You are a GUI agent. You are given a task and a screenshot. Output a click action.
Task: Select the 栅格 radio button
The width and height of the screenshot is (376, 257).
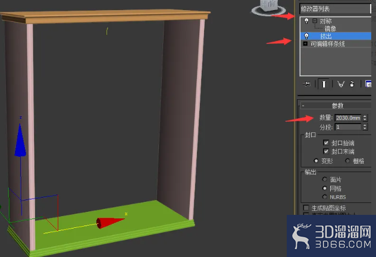pyautogui.click(x=347, y=161)
